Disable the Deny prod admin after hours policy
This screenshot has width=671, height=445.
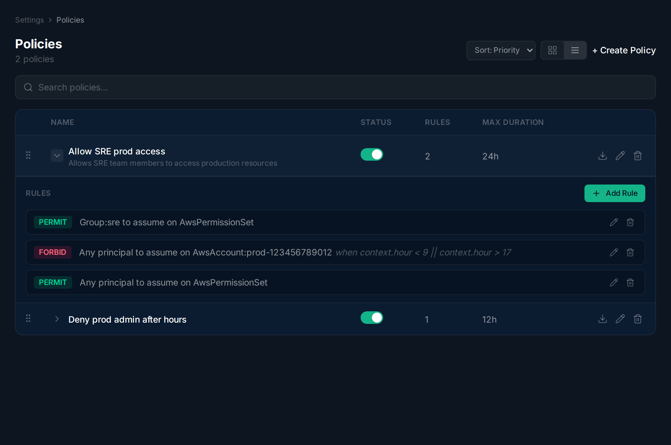tap(372, 318)
